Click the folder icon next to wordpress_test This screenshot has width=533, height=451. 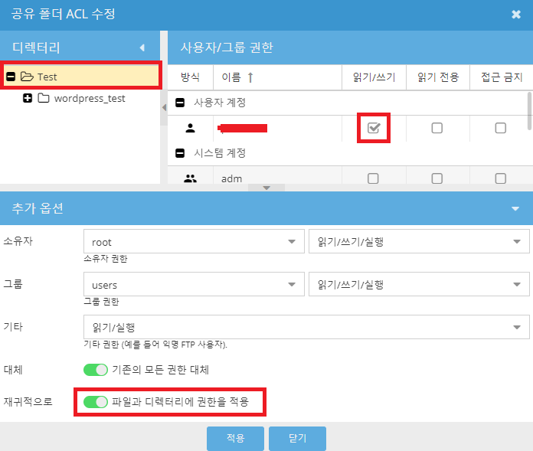tap(43, 98)
